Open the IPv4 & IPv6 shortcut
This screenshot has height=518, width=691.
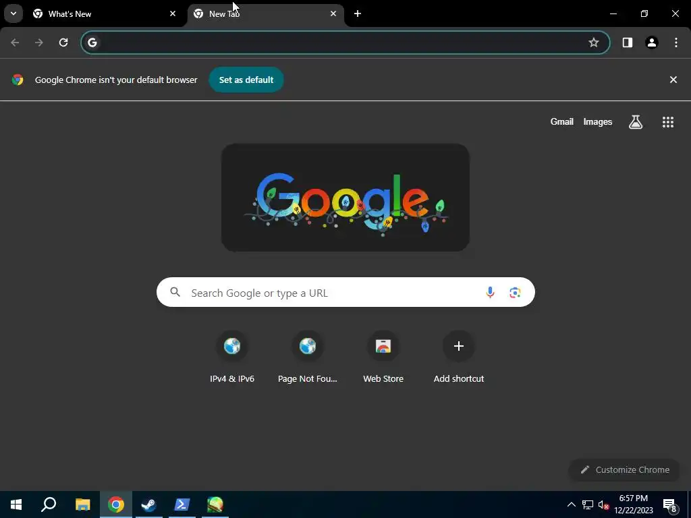pyautogui.click(x=232, y=357)
